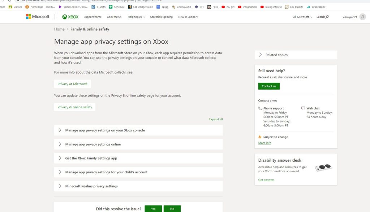
Task: Open the TFT bookmark
Action: [199, 7]
